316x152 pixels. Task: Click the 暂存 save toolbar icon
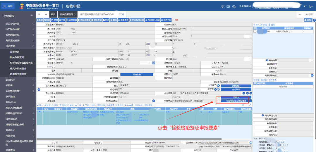(47, 20)
